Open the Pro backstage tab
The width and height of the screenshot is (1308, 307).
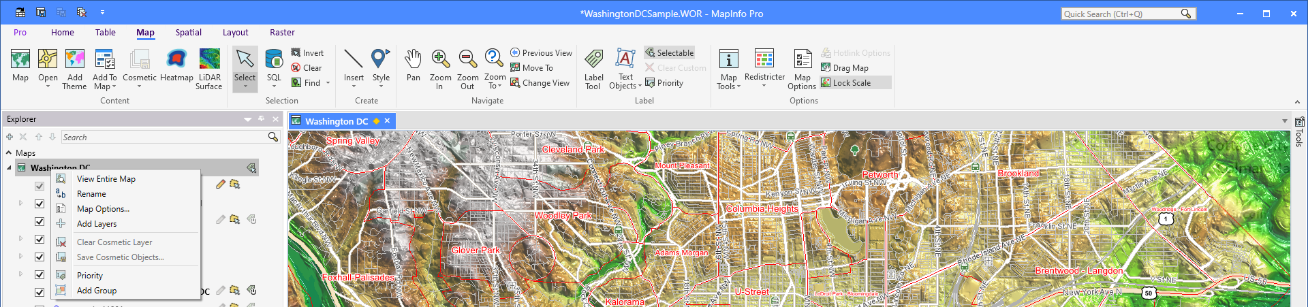point(20,33)
